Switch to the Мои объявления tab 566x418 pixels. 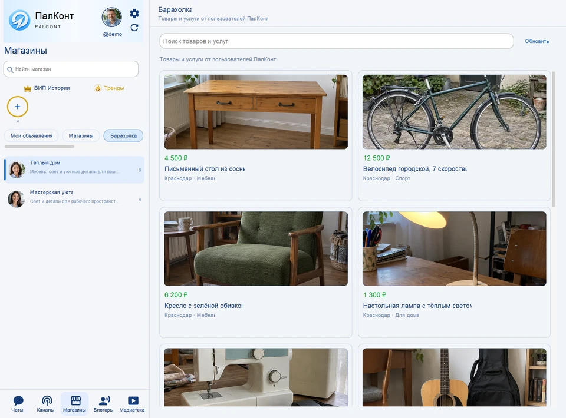(x=31, y=136)
